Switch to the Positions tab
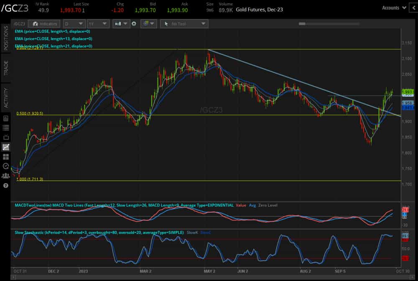 click(x=6, y=38)
